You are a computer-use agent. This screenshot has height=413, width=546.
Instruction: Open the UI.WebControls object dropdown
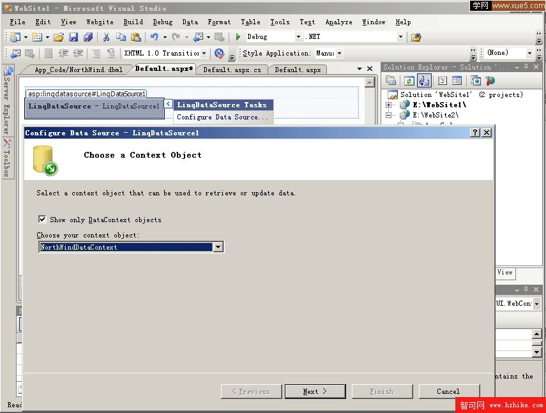click(x=536, y=303)
